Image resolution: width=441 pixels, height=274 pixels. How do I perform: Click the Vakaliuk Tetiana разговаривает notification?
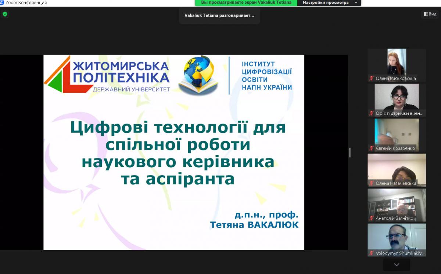point(219,16)
